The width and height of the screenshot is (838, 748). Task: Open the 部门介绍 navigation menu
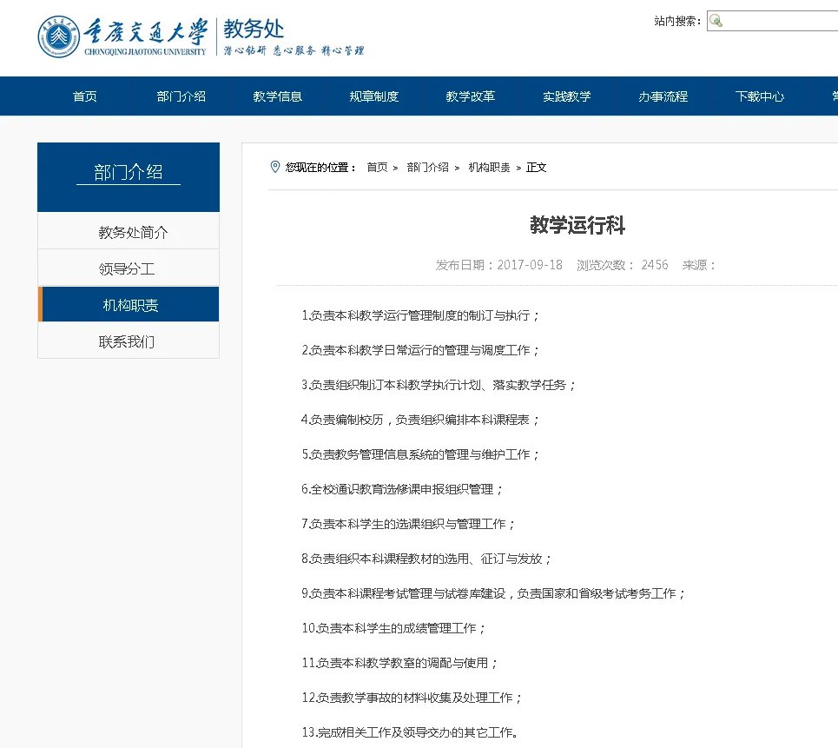(x=181, y=96)
